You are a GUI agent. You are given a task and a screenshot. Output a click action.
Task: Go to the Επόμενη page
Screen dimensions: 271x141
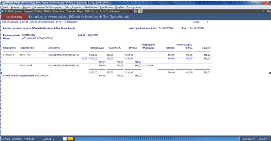264,139
